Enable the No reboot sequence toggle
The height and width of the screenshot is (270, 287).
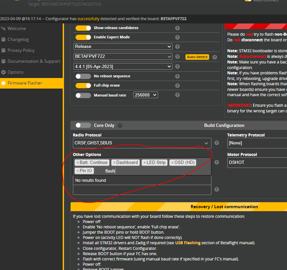point(83,76)
